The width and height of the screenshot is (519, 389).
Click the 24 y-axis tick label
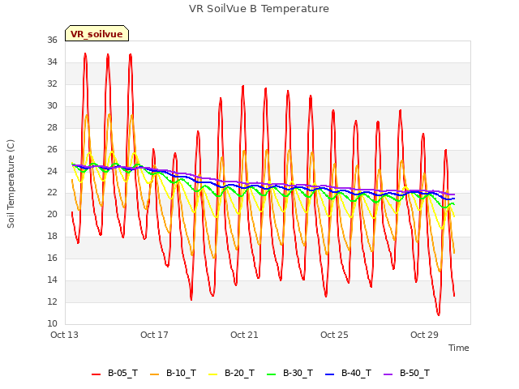coord(52,171)
